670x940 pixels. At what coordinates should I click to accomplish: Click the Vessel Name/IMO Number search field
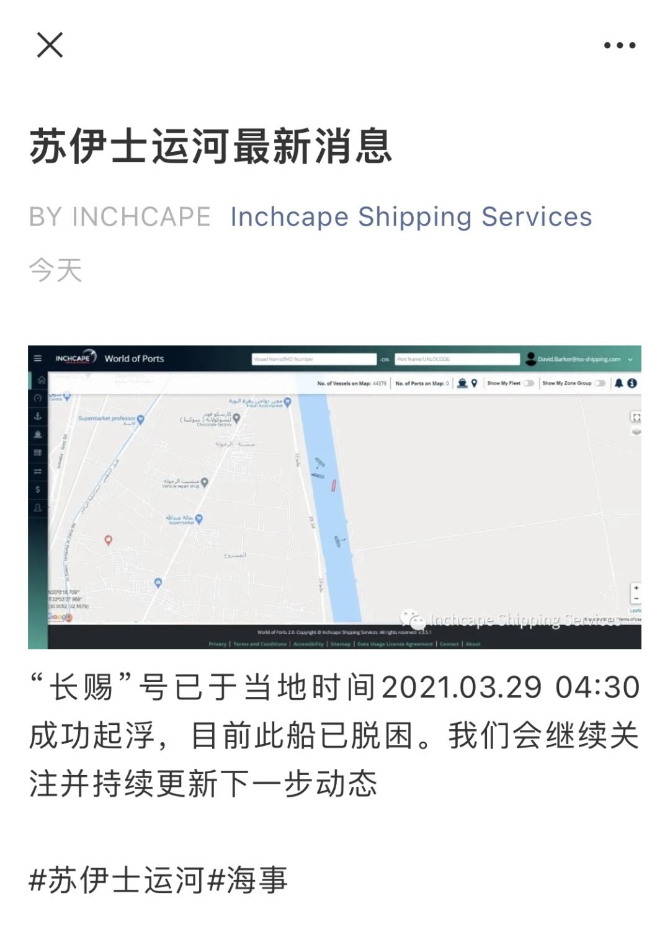pos(314,359)
